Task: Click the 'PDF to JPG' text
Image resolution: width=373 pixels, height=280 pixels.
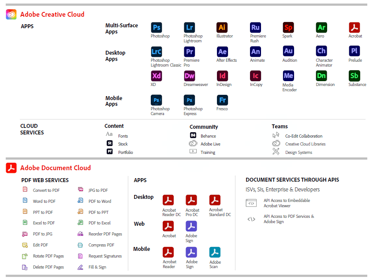Action: [43, 234]
